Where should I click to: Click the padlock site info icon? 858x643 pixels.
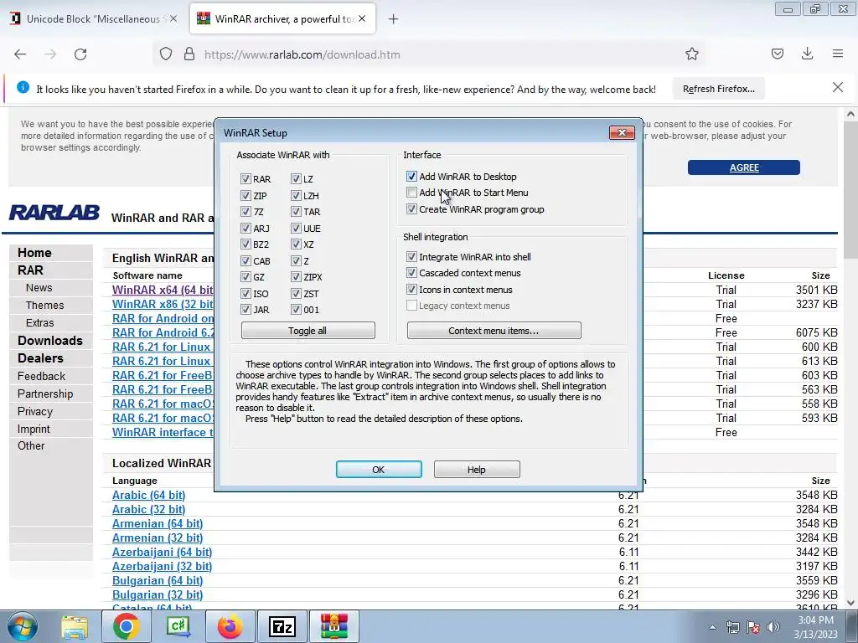click(189, 54)
